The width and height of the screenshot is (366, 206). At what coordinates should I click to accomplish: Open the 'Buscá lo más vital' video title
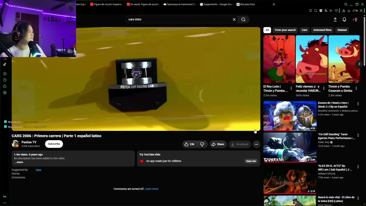click(336, 199)
